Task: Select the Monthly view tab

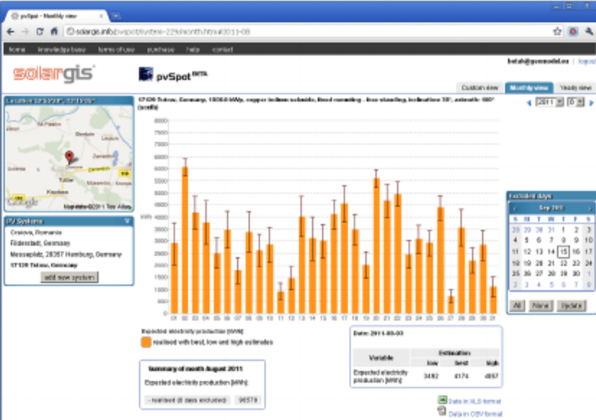Action: (x=529, y=88)
